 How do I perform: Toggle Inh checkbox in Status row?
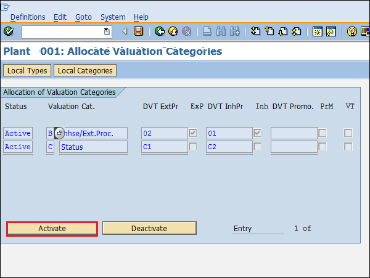click(x=257, y=147)
